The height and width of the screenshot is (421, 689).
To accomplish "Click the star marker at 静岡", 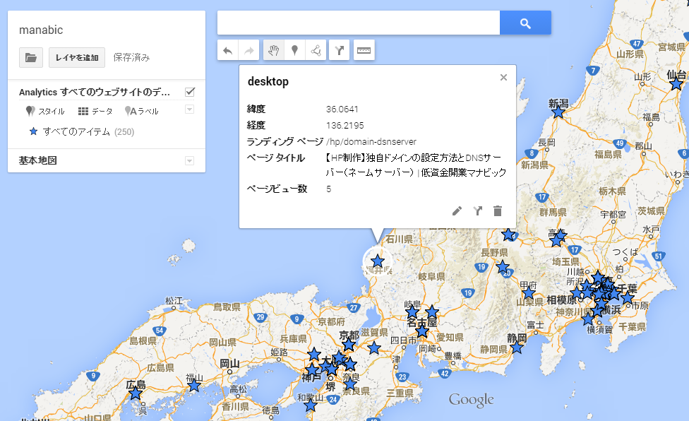I will pyautogui.click(x=517, y=348).
